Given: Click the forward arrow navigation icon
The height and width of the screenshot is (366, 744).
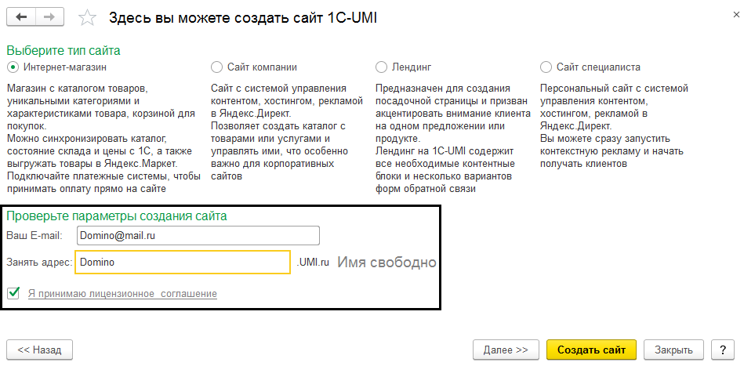Looking at the screenshot, I should [49, 16].
